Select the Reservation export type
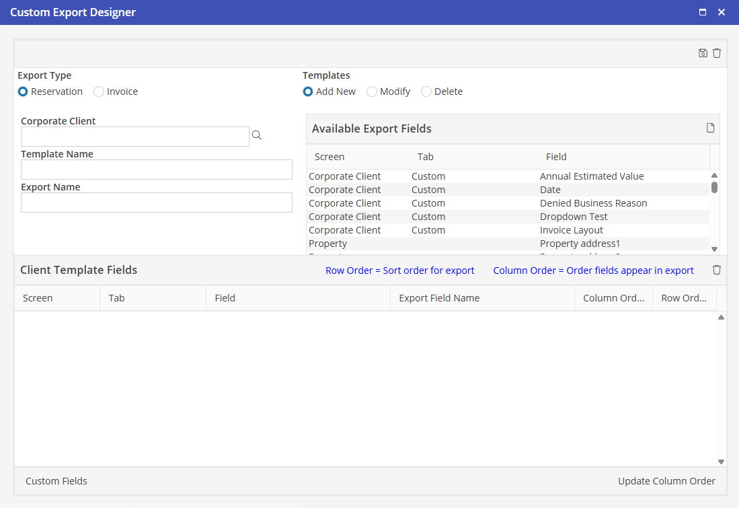This screenshot has height=508, width=739. 24,92
